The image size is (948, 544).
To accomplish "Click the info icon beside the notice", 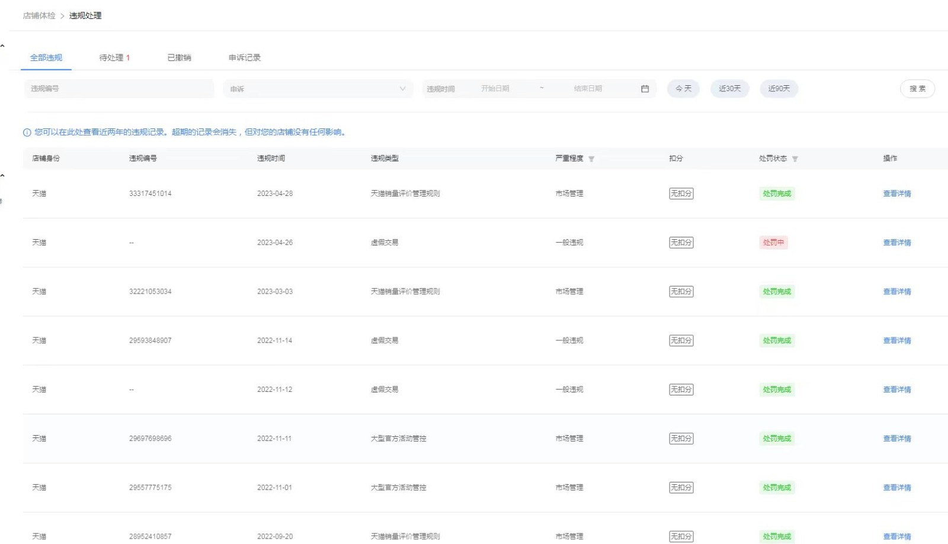I will (x=27, y=133).
